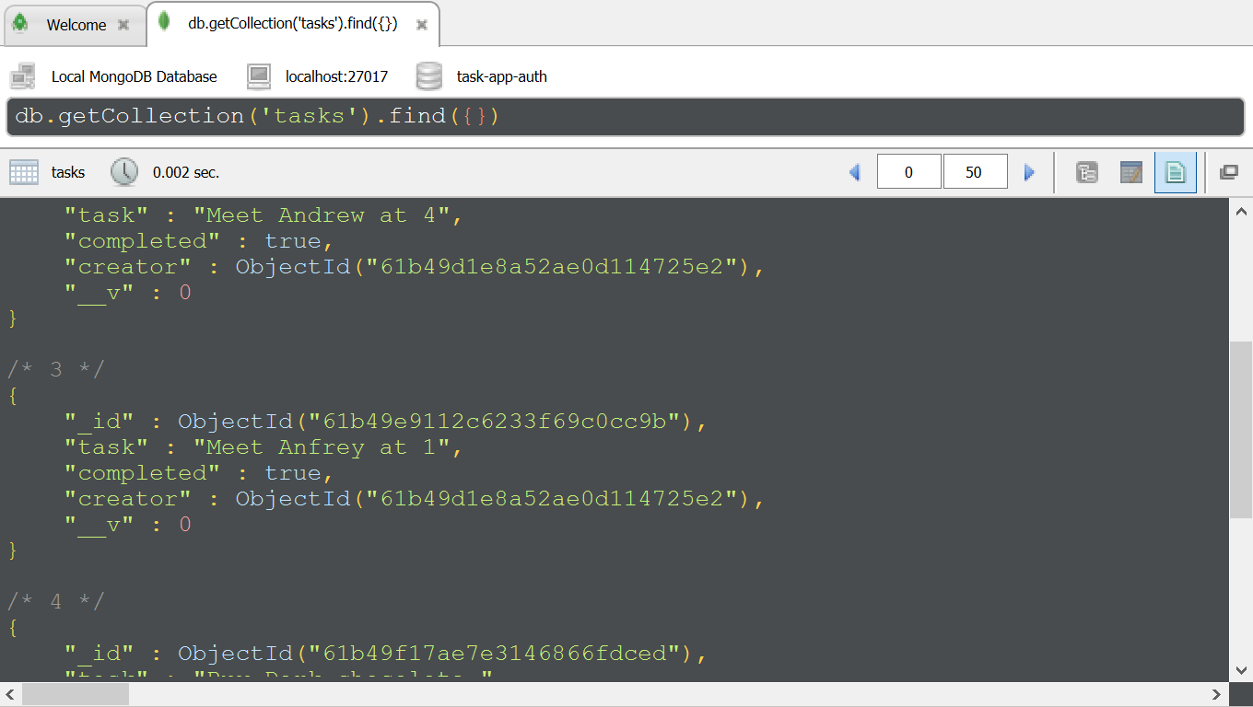Click the "Local MongoDB Database" label
The height and width of the screenshot is (707, 1253).
click(135, 76)
